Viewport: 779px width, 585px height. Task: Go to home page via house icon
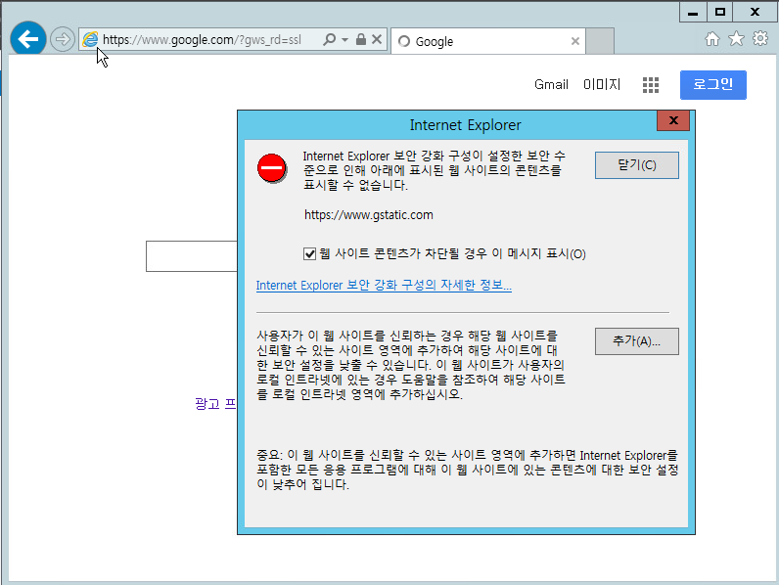click(711, 39)
